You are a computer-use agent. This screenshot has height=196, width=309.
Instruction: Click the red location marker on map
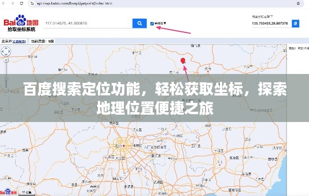pyautogui.click(x=183, y=61)
